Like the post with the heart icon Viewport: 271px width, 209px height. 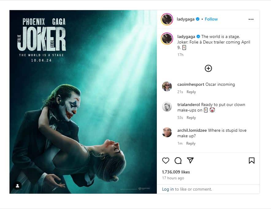[166, 161]
